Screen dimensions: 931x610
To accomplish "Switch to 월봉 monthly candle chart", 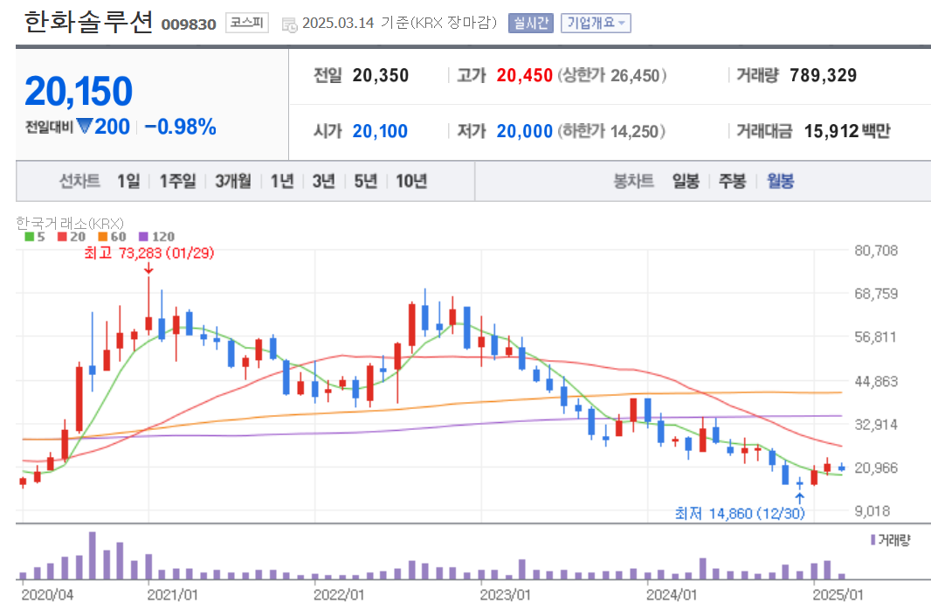I will pyautogui.click(x=780, y=181).
